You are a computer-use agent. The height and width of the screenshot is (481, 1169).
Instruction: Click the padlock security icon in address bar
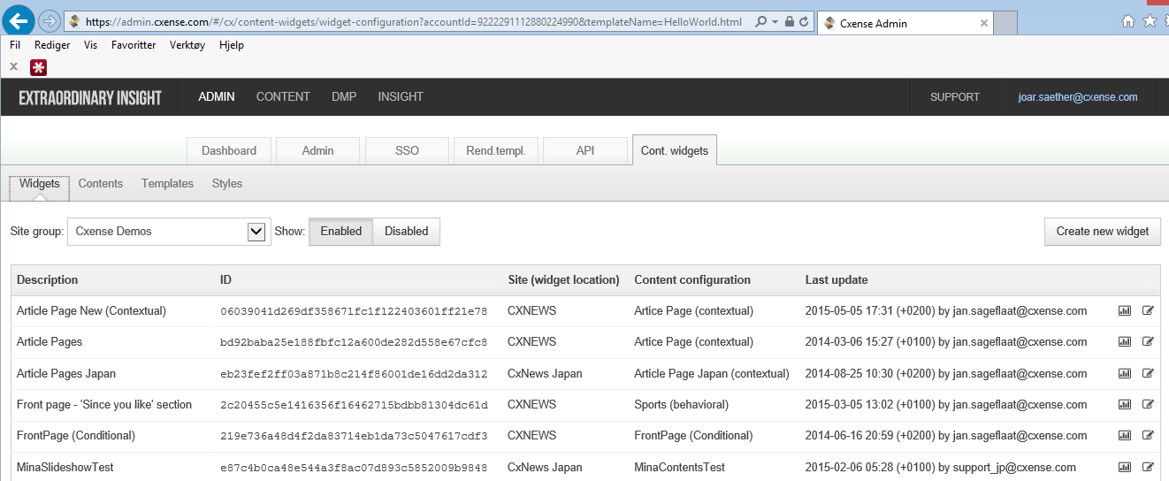(790, 21)
